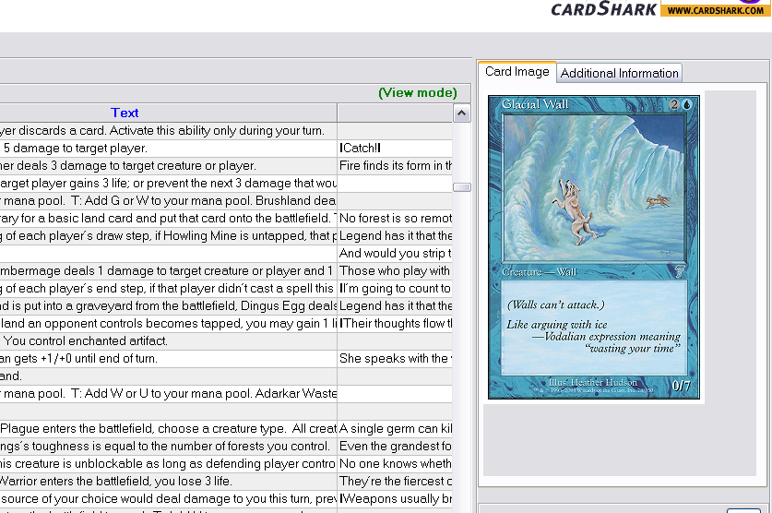The height and width of the screenshot is (513, 772).
Task: Select 'you lose 3 life' row
Action: point(169,482)
